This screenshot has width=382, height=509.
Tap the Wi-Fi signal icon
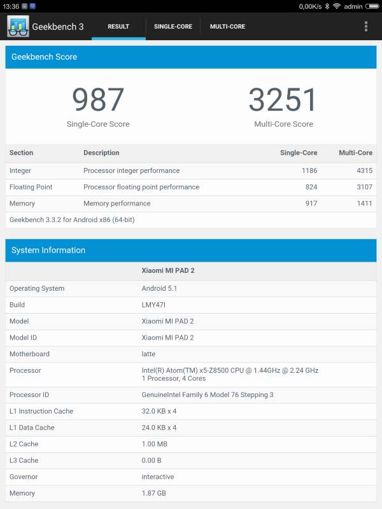click(337, 6)
